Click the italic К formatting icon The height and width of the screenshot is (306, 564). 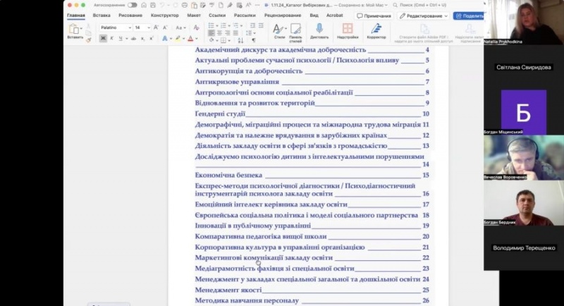click(112, 38)
